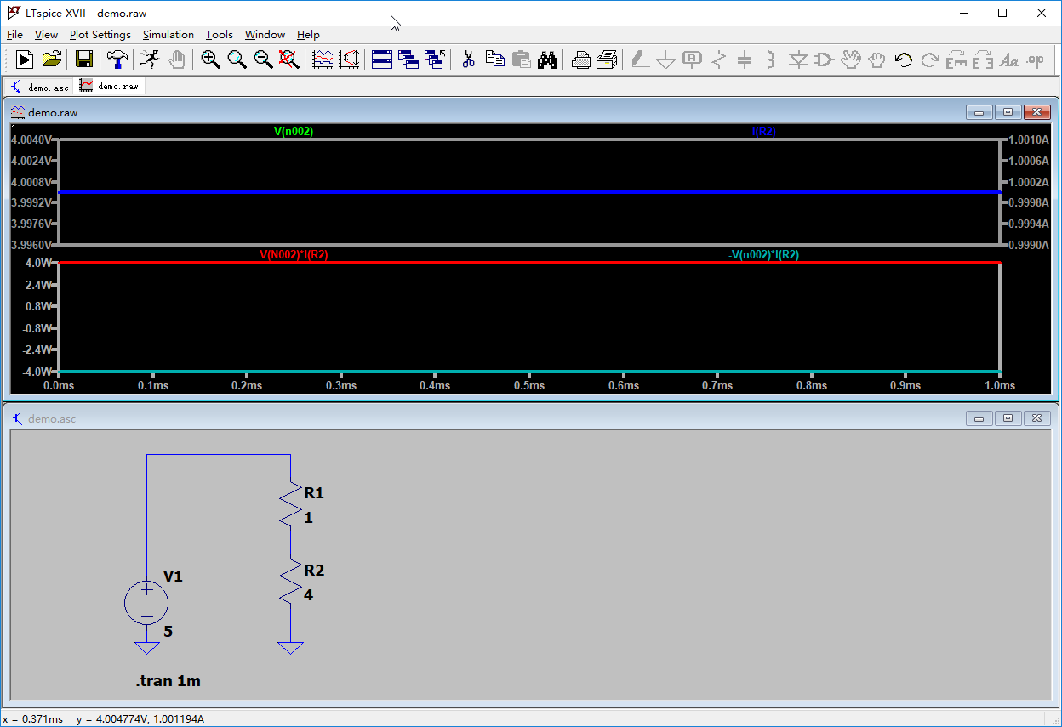Click voltage source V1 symbol
The width and height of the screenshot is (1062, 727).
(x=146, y=603)
